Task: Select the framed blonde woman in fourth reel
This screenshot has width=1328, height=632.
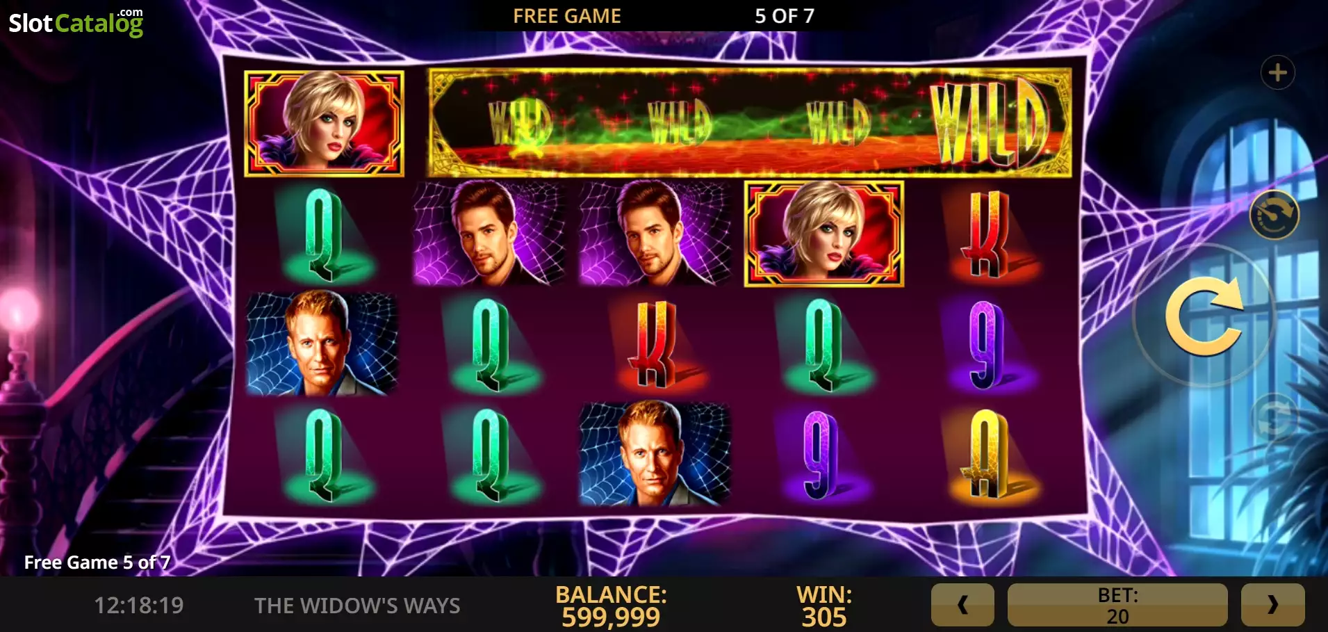Action: (x=823, y=234)
